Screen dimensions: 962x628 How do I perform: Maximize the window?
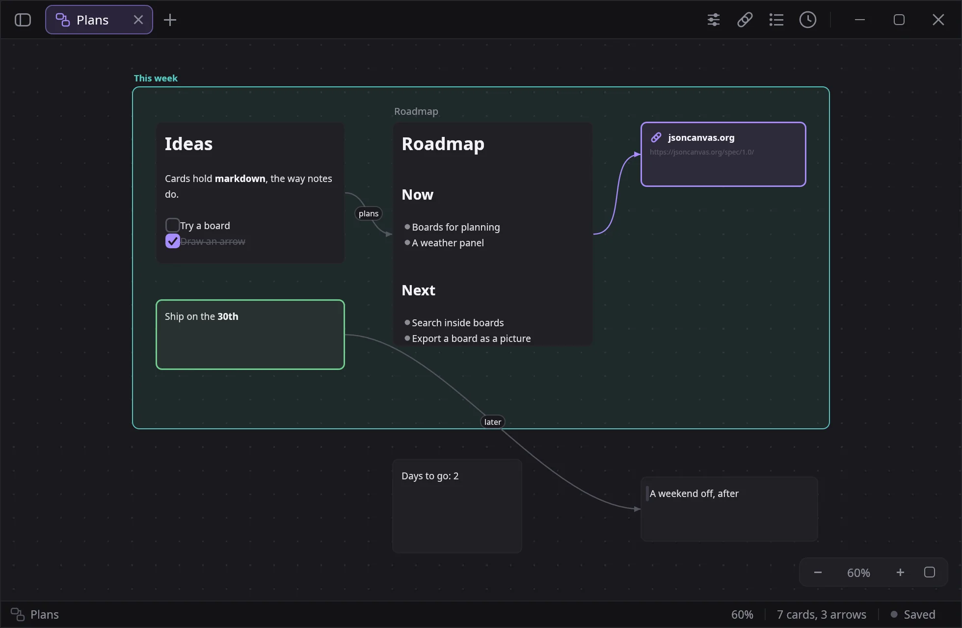[899, 20]
